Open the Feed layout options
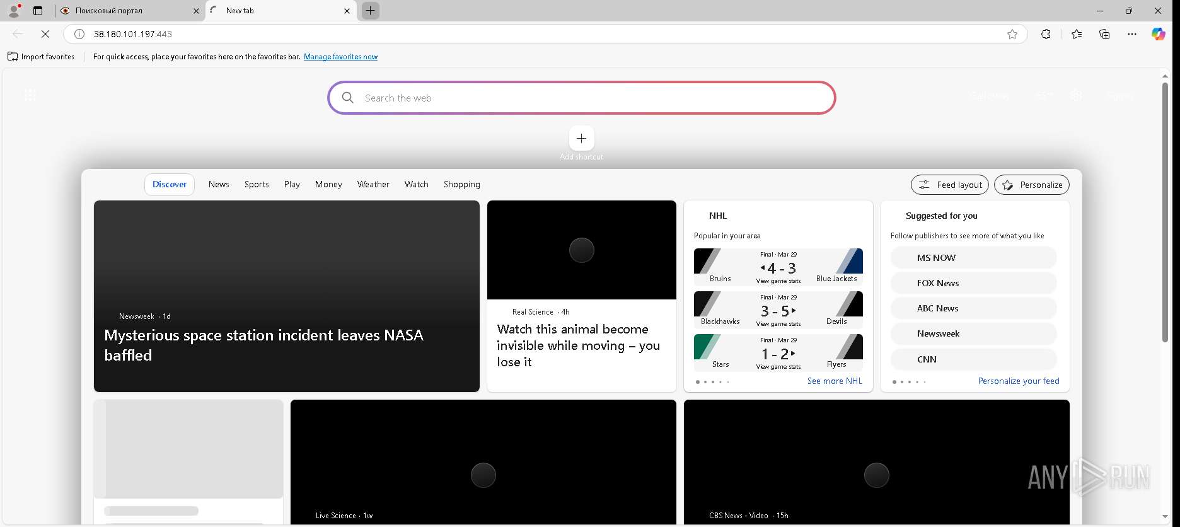The height and width of the screenshot is (527, 1180). 950,185
